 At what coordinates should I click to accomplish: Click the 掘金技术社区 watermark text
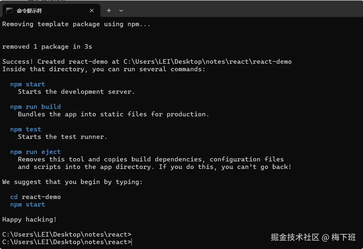tap(295, 238)
